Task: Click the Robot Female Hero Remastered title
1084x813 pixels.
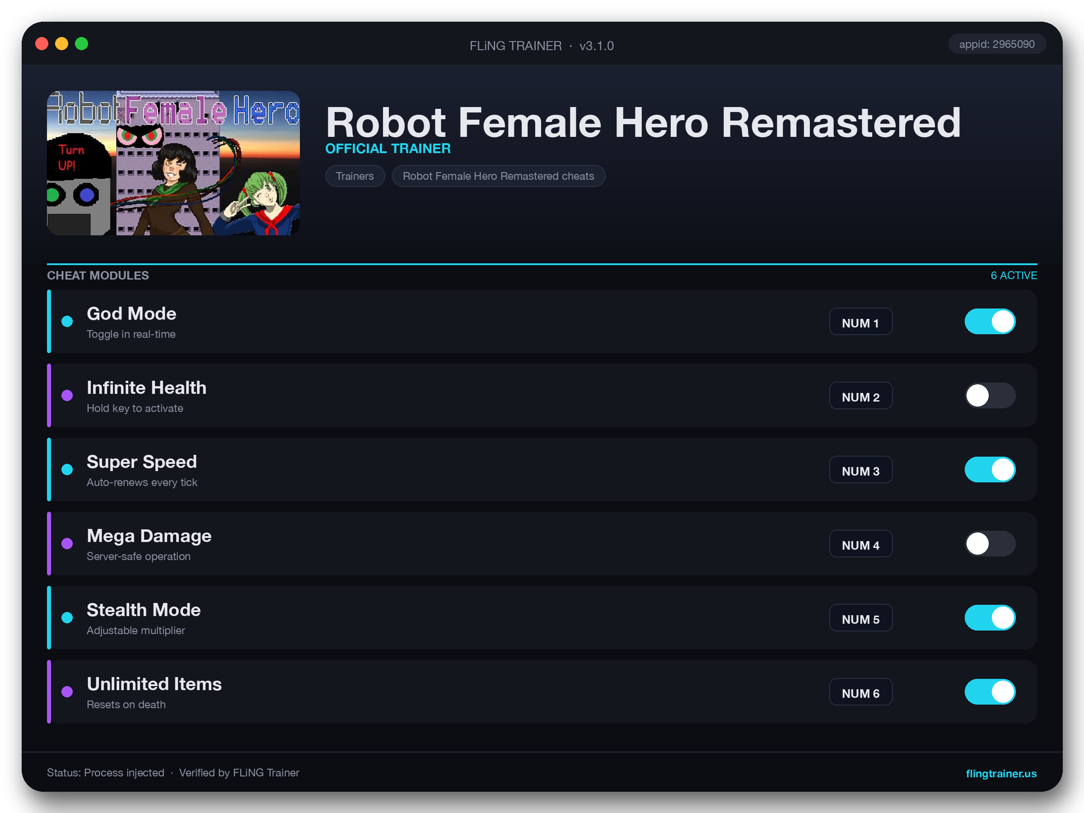Action: (643, 122)
